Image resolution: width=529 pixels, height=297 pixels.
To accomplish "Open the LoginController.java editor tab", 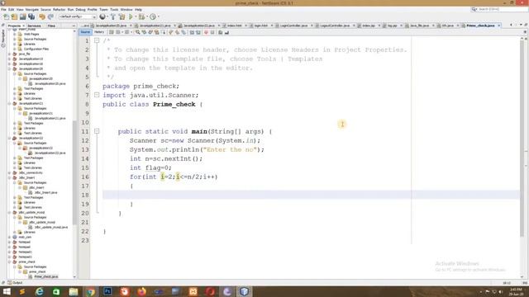I will coord(293,26).
